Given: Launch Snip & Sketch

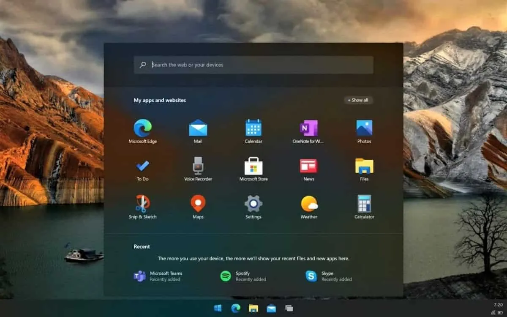Looking at the screenshot, I should point(143,204).
